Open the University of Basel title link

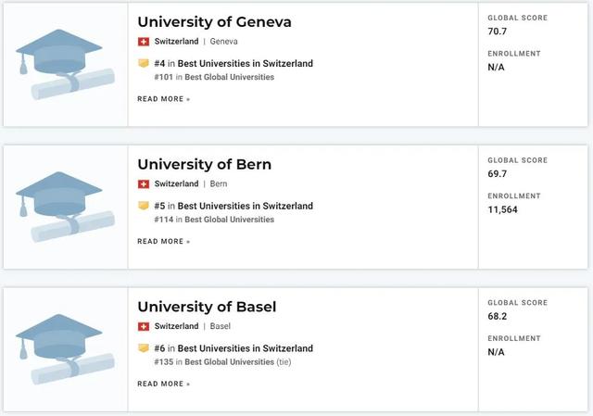pyautogui.click(x=207, y=307)
